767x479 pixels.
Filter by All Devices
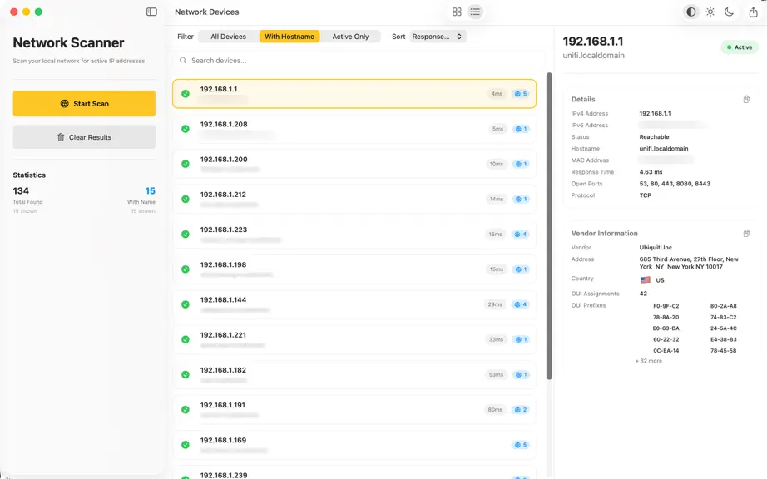(228, 36)
